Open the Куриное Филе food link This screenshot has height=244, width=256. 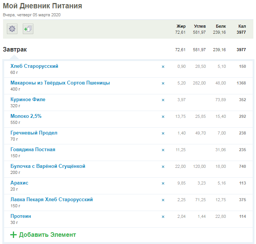click(28, 100)
